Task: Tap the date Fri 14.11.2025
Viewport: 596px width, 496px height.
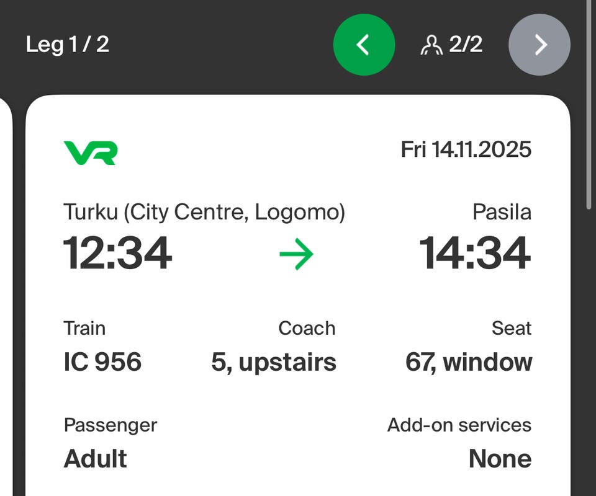Action: click(x=466, y=150)
